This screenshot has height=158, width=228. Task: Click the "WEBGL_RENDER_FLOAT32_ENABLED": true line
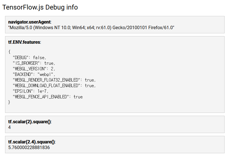pos(54,80)
